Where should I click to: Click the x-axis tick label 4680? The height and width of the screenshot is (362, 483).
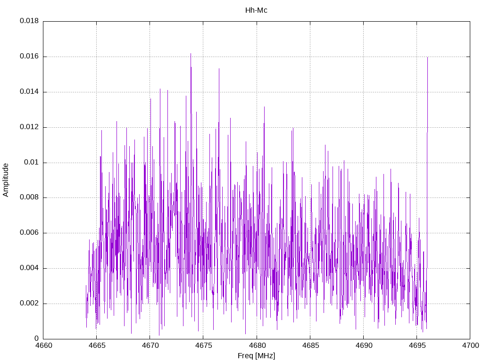point(257,346)
